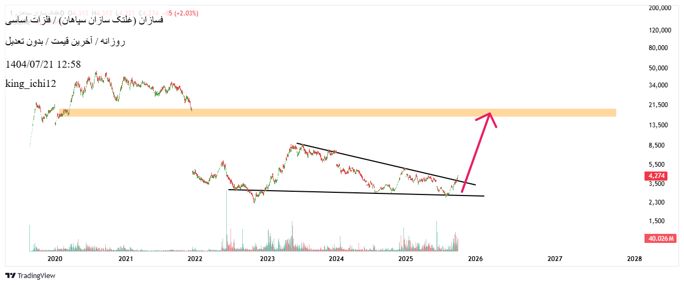
Task: Click the 2023 year label on time axis
Action: (x=267, y=258)
